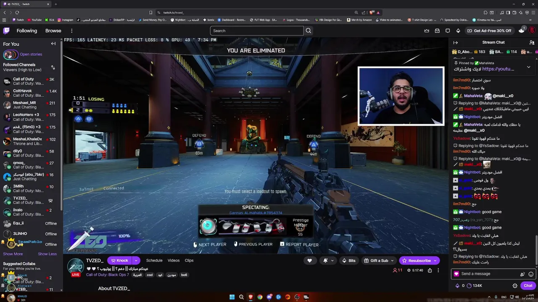Open the Nightbot bookmark

point(178,20)
